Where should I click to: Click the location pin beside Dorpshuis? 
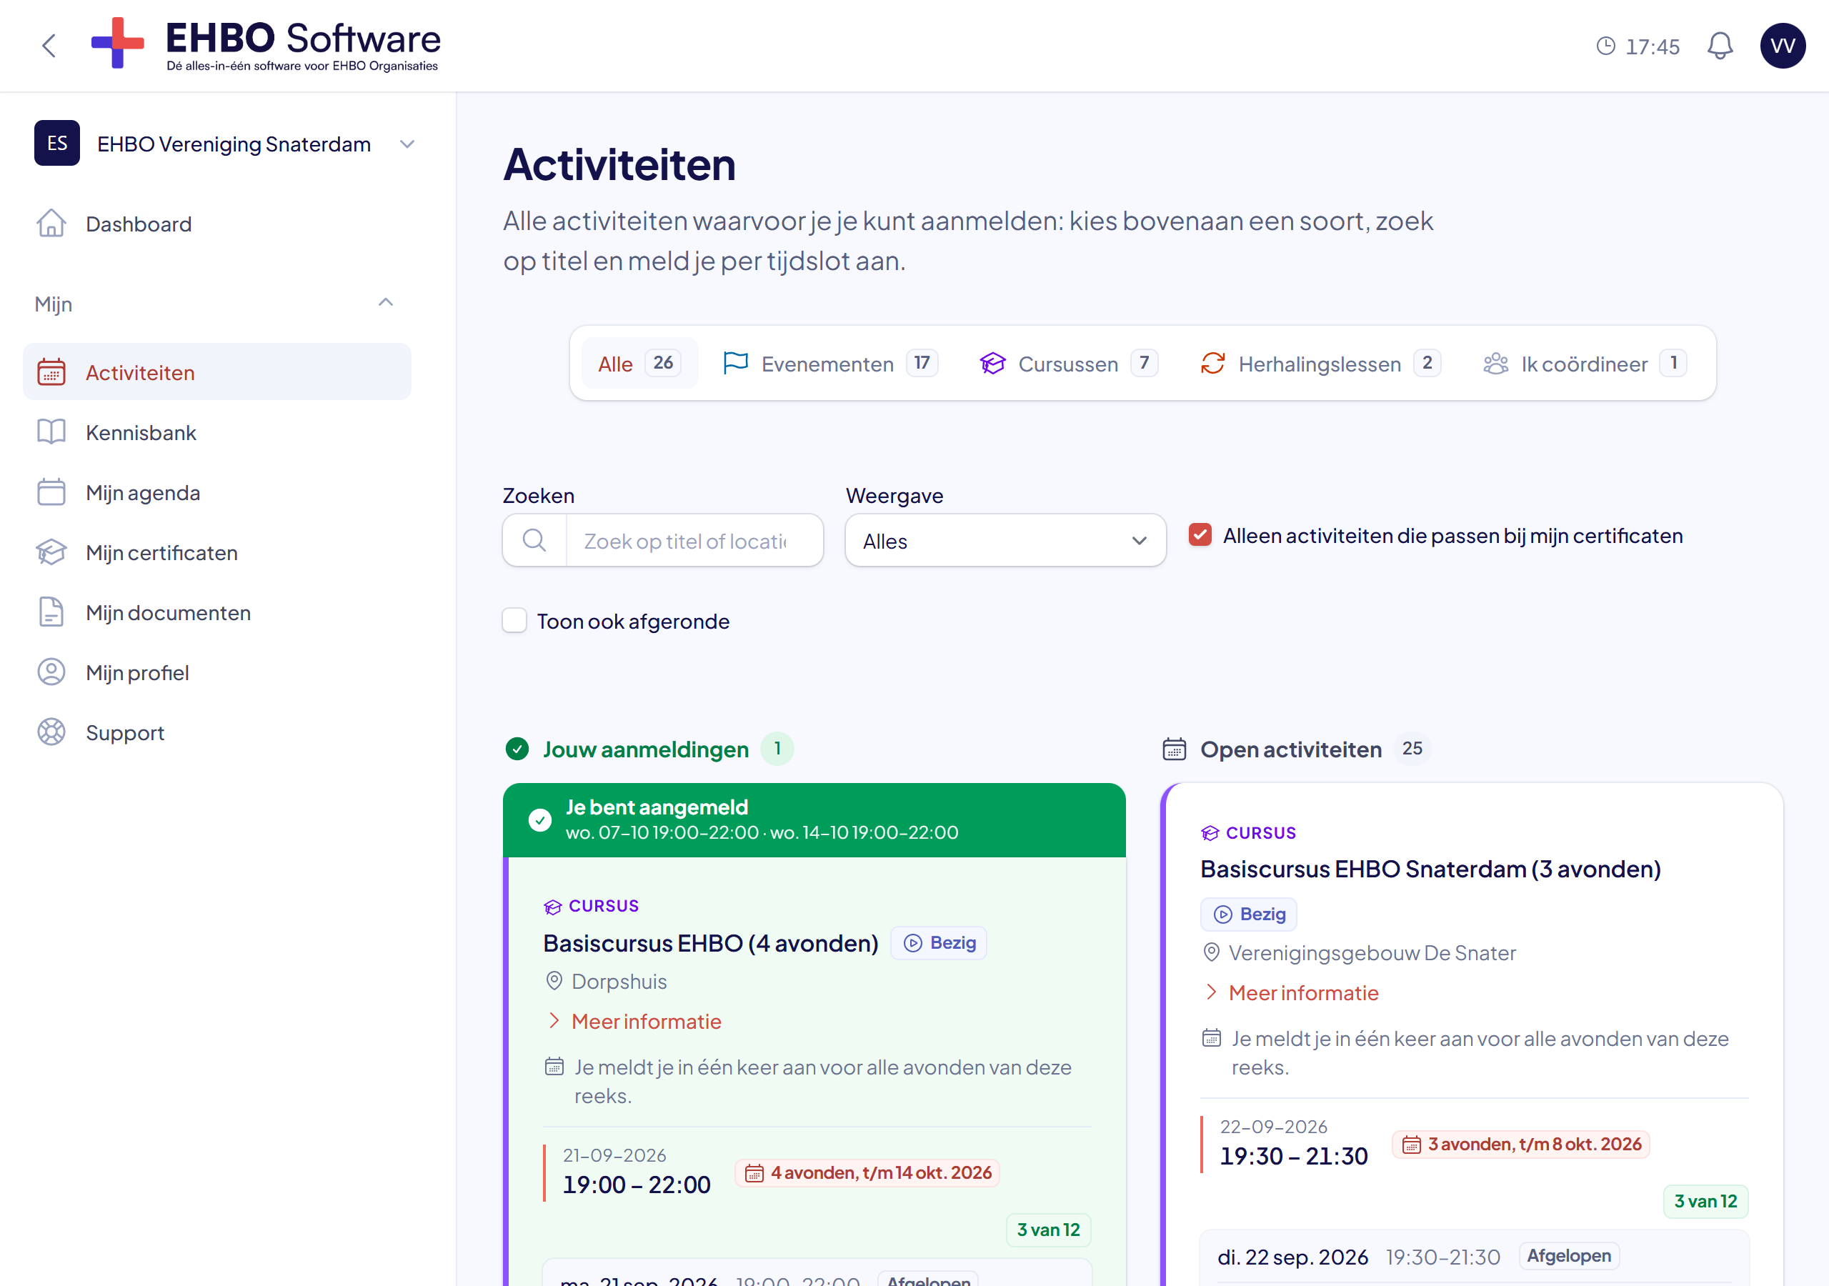coord(554,981)
